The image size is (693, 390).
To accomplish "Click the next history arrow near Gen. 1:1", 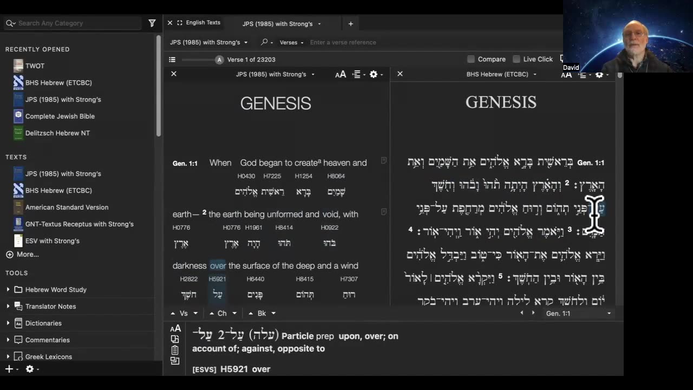I will 533,313.
